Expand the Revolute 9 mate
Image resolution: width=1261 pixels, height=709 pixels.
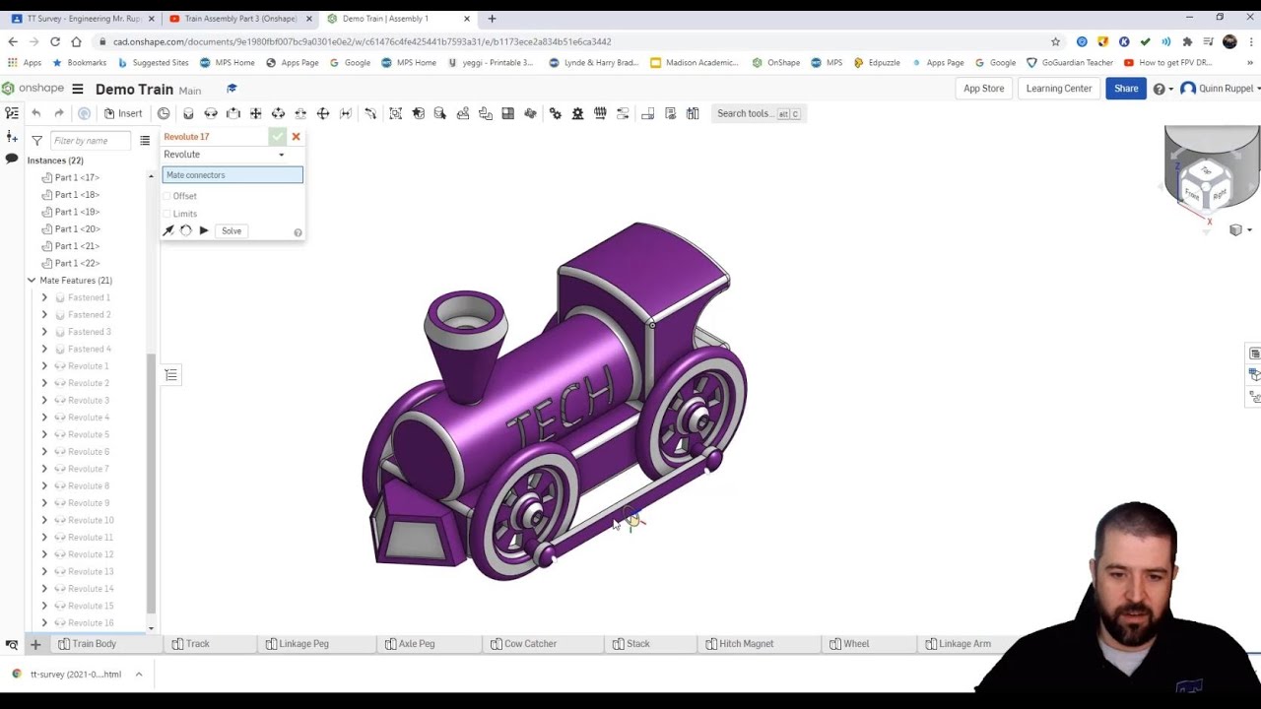point(44,503)
